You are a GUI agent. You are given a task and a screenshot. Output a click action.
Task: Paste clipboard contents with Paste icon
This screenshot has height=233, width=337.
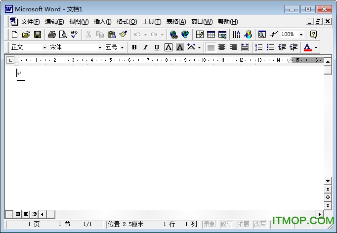(x=112, y=35)
